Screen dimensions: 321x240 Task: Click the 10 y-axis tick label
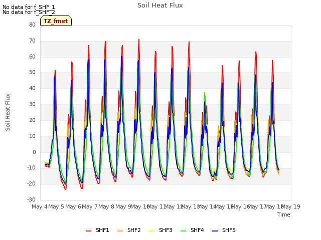pyautogui.click(x=32, y=136)
